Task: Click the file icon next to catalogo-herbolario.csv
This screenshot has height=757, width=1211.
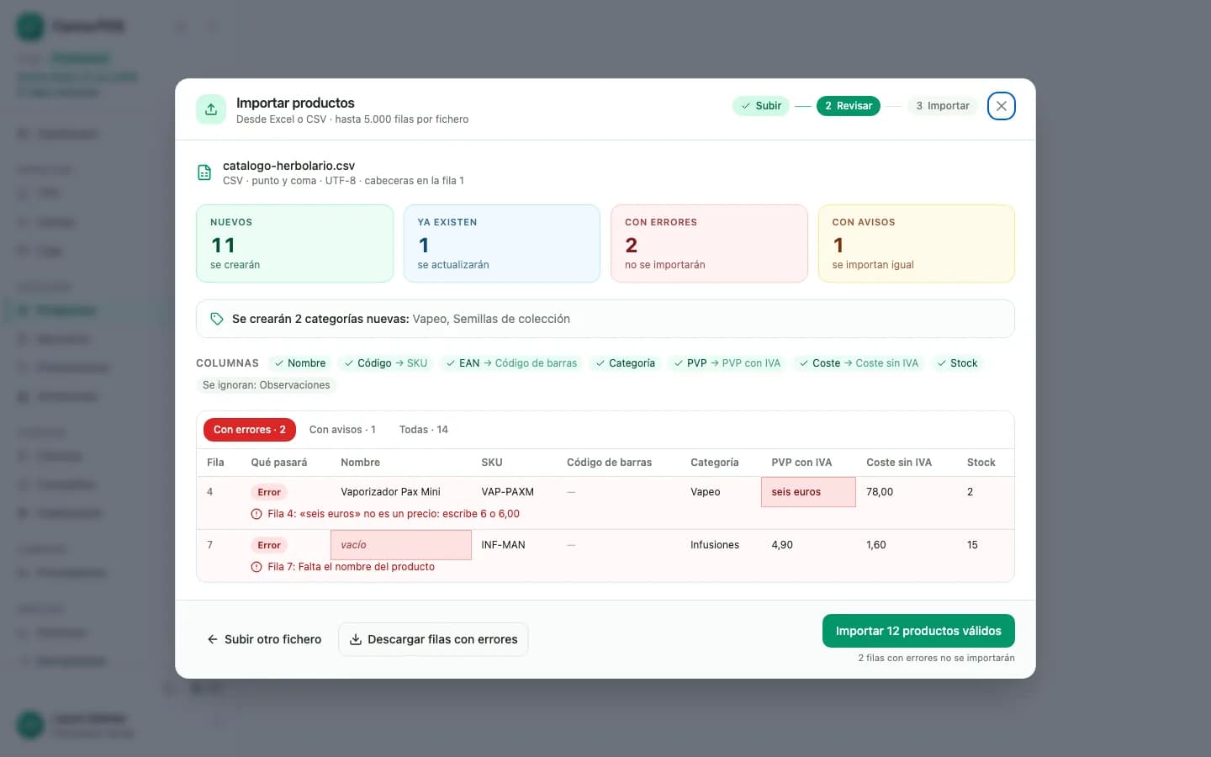Action: 204,172
